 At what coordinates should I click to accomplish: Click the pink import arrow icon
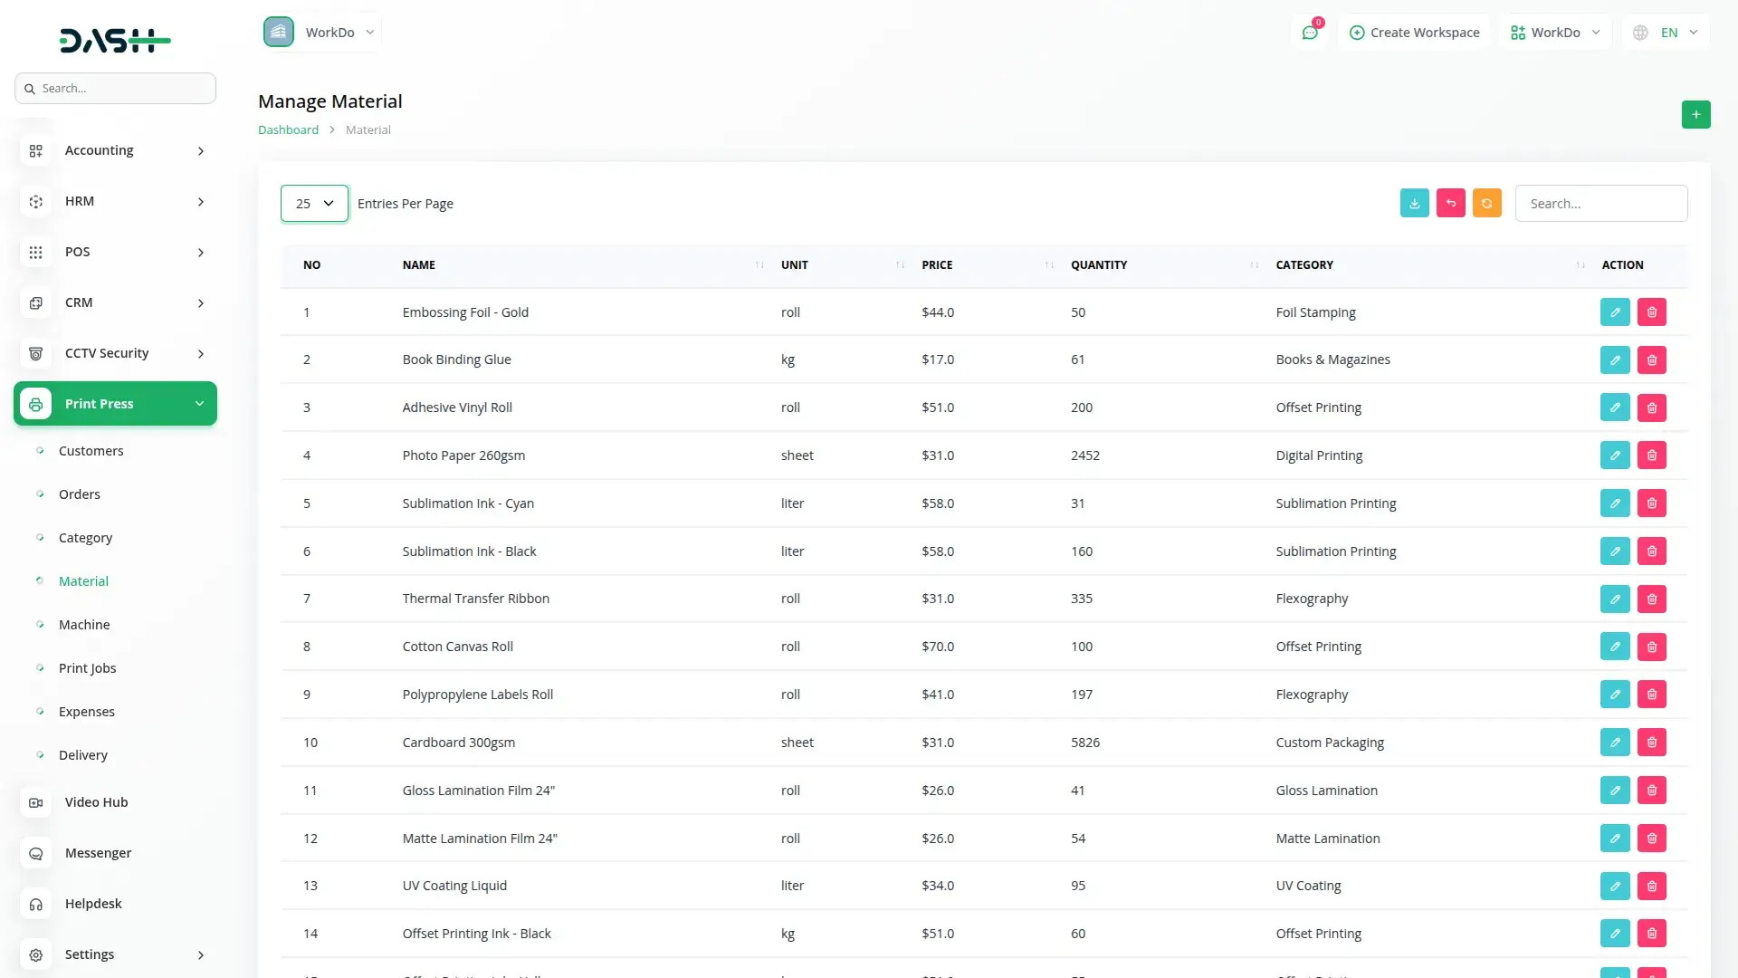pyautogui.click(x=1450, y=204)
